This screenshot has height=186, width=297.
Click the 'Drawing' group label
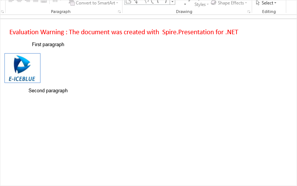click(184, 12)
